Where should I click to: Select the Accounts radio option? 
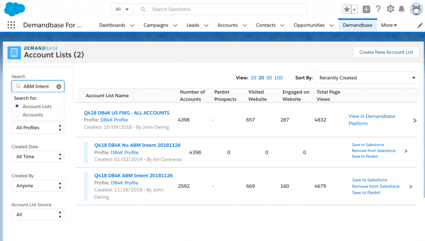click(17, 114)
